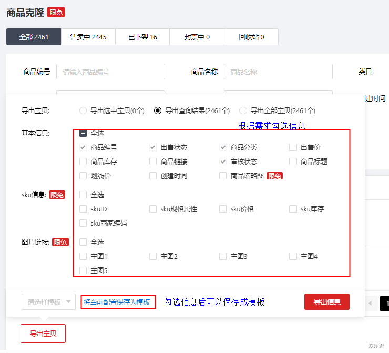This screenshot has height=353, width=389.
Task: Select the 已下架 16 tab
Action: 142,37
